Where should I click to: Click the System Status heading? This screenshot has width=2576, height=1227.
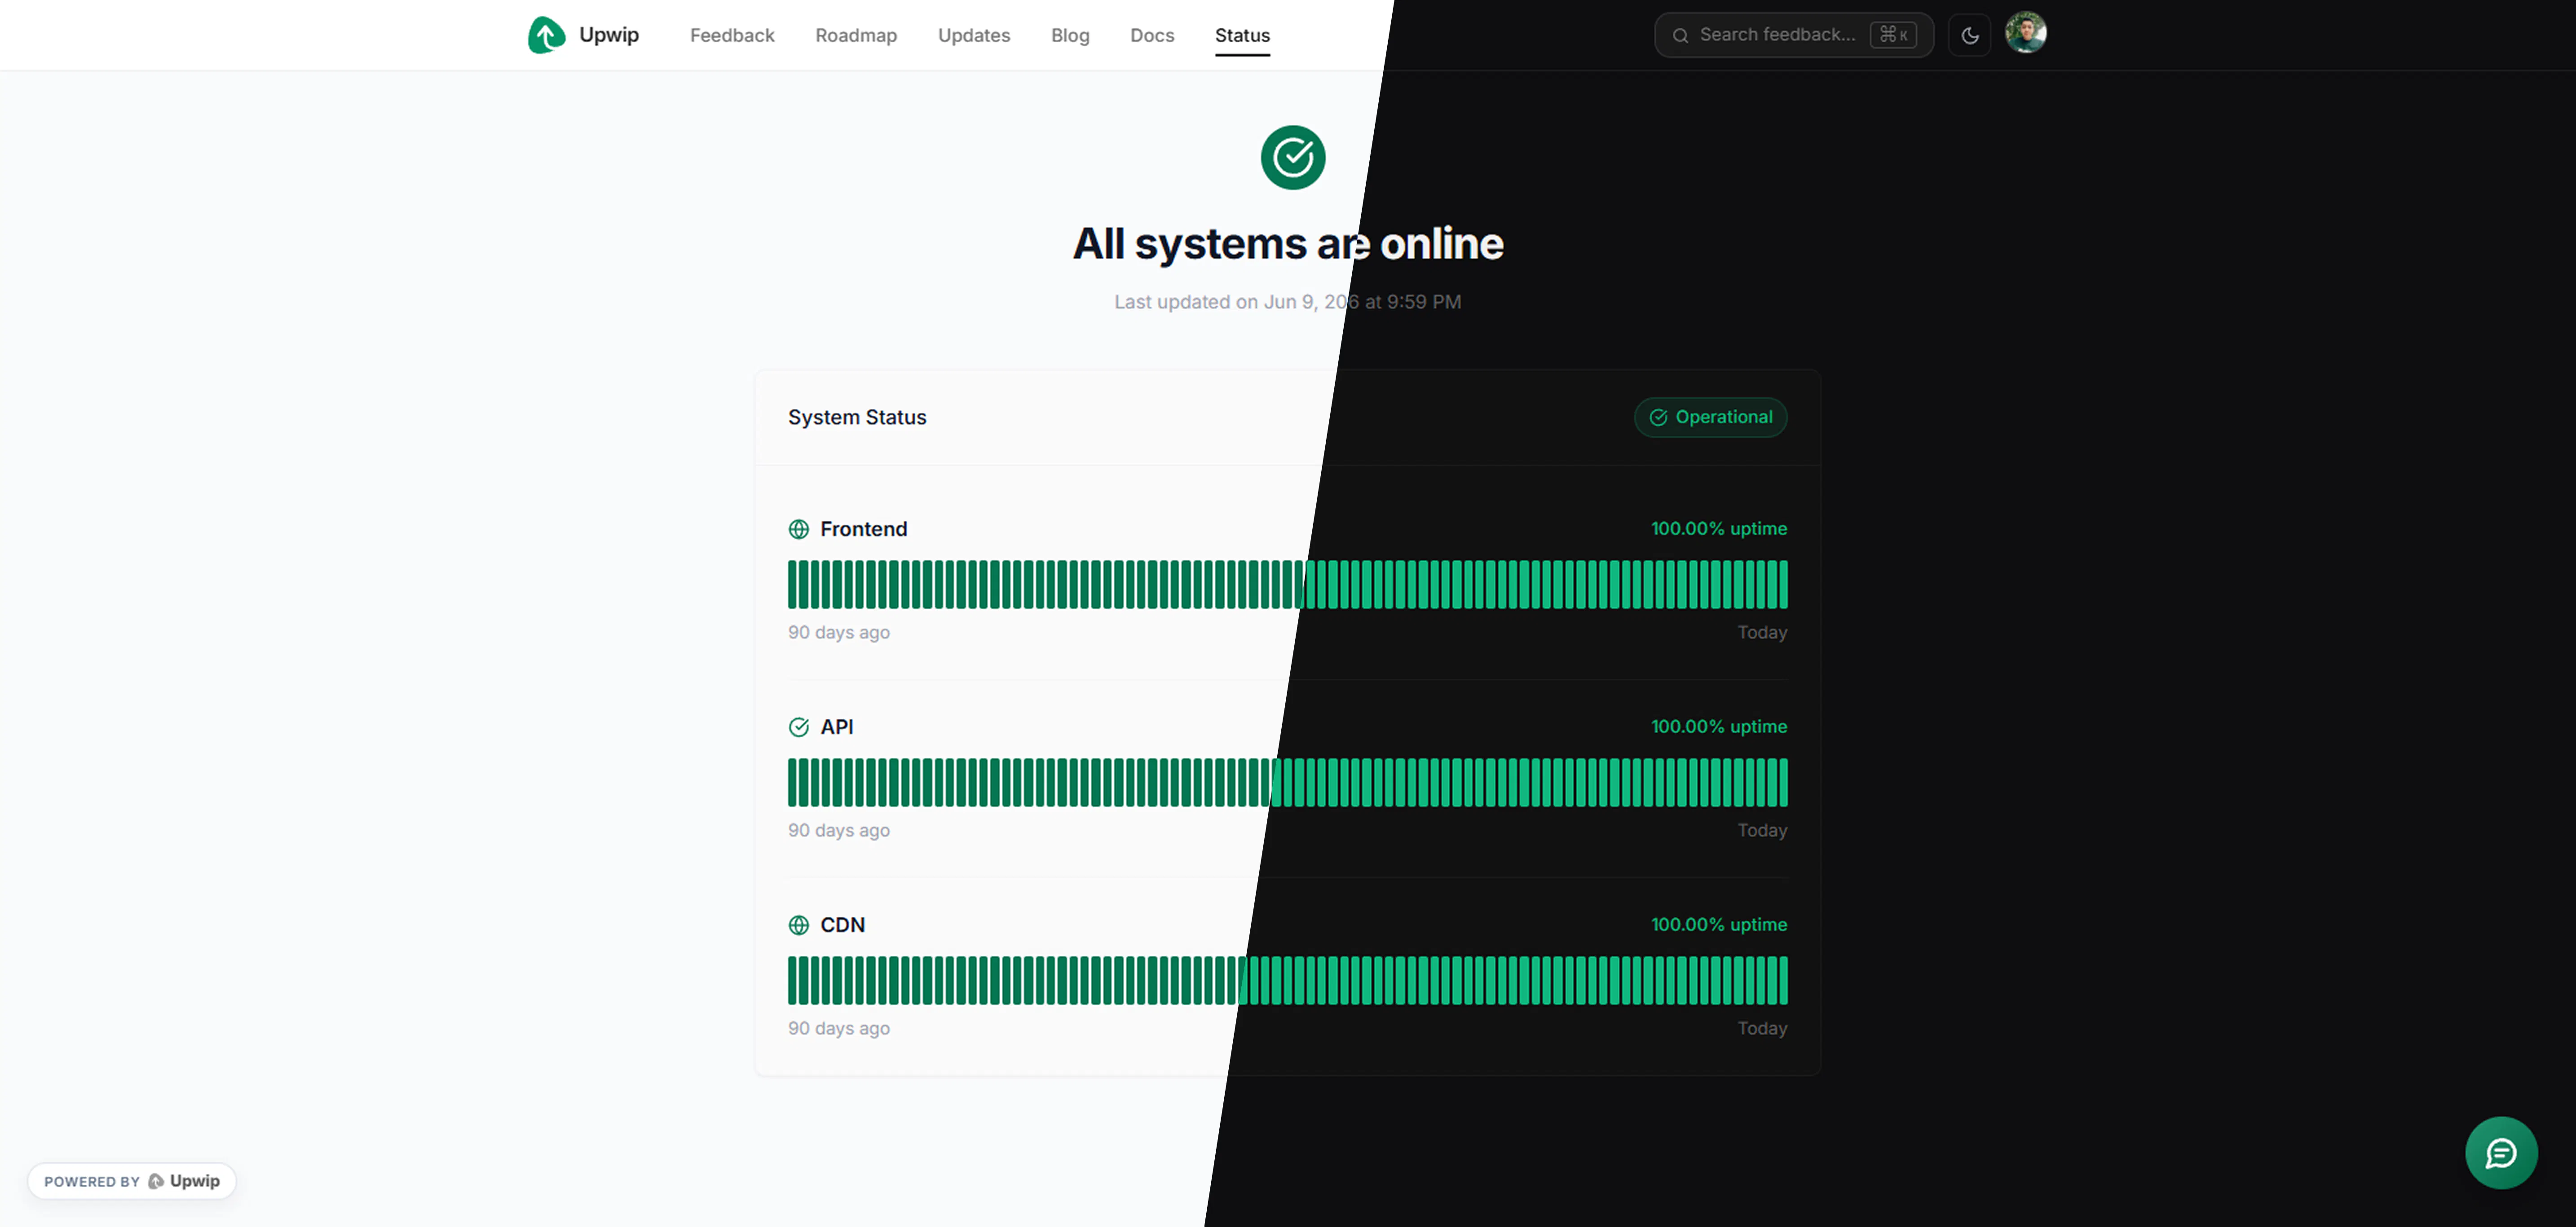coord(857,418)
